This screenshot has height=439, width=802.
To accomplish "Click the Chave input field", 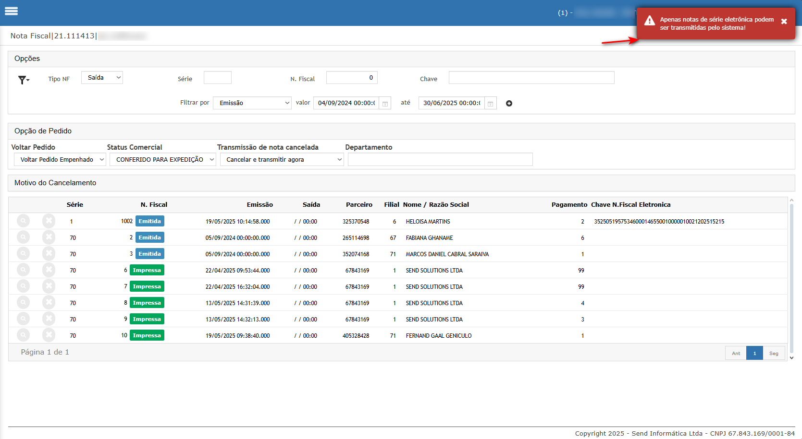I will 531,78.
